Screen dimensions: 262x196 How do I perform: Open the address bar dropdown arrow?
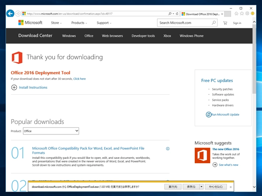[173, 14]
